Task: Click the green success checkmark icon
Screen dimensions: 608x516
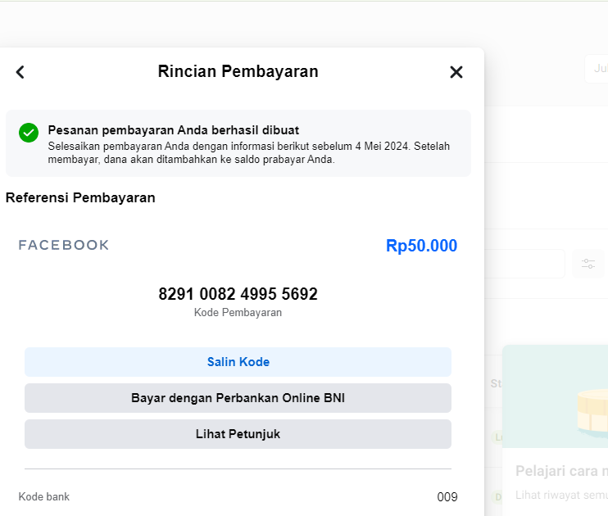Action: [x=29, y=133]
